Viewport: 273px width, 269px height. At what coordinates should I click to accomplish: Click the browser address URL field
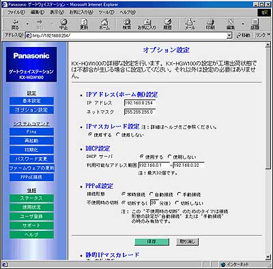click(128, 35)
